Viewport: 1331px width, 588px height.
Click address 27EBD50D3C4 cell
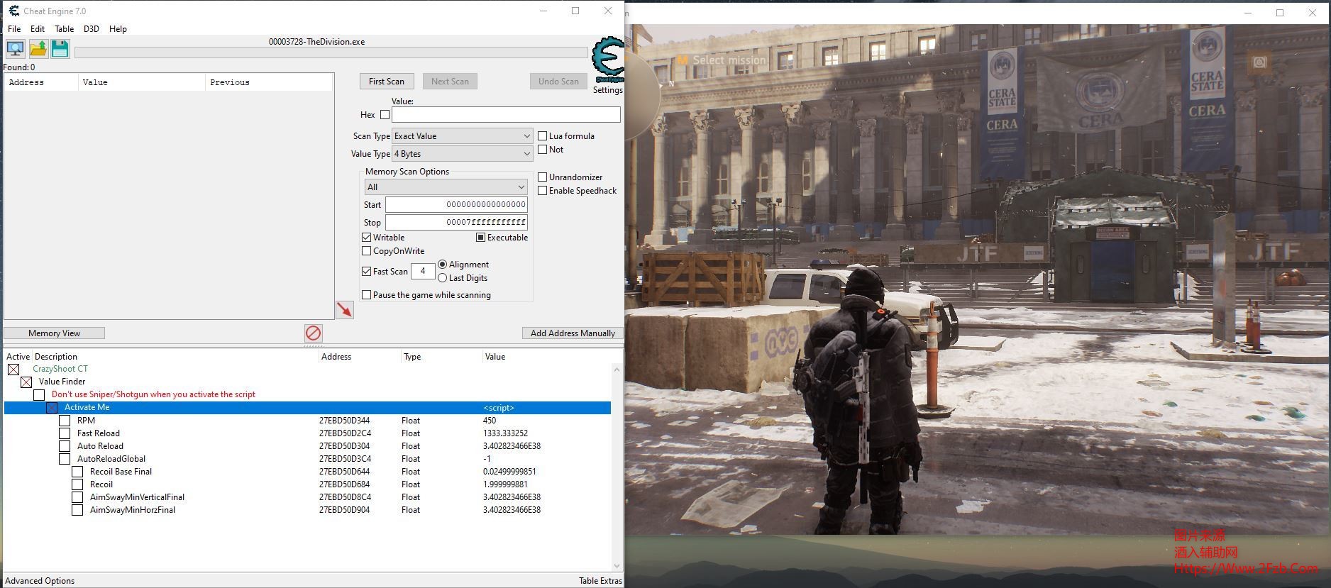[x=345, y=459]
